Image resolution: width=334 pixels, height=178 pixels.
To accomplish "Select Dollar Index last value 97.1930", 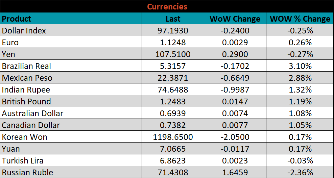I will point(173,31).
